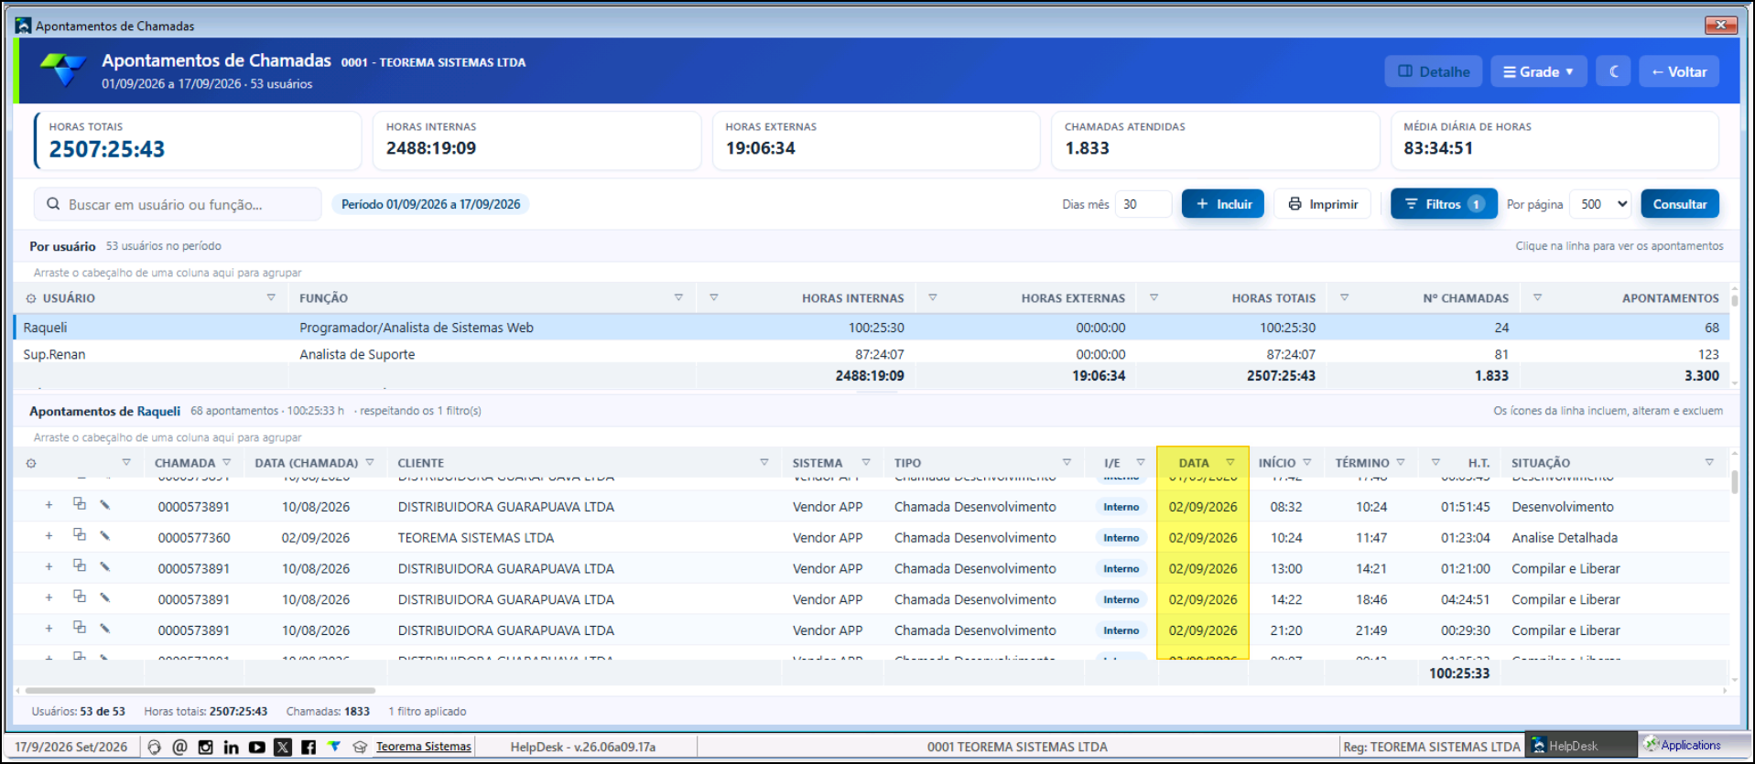Image resolution: width=1755 pixels, height=764 pixels.
Task: Open the filter arrow on CHAMADA column
Action: [x=226, y=462]
